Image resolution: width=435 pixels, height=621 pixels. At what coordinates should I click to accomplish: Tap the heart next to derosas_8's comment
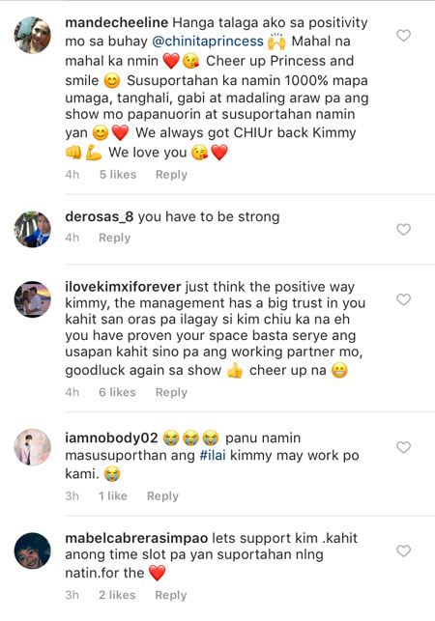[403, 229]
